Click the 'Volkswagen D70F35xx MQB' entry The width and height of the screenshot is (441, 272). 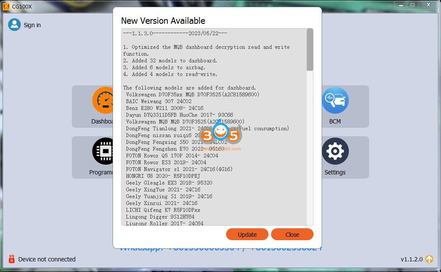pos(192,94)
